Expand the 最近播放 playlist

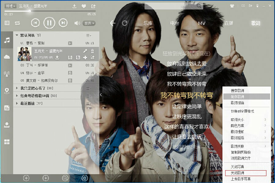(27, 103)
